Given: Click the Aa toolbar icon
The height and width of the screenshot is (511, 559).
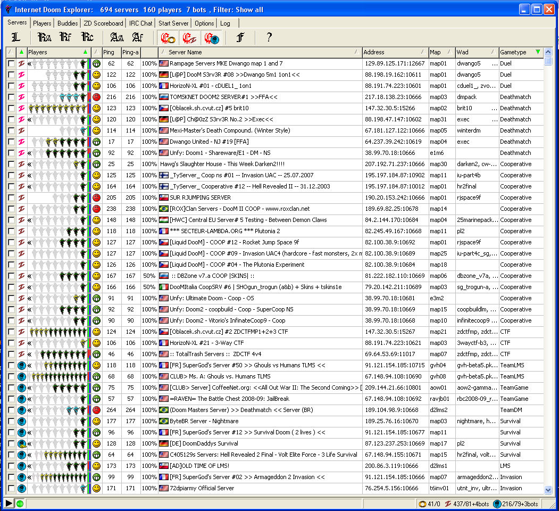Looking at the screenshot, I should pyautogui.click(x=117, y=37).
